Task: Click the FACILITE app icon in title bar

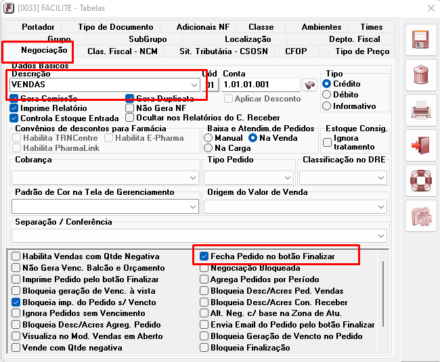Action: tap(9, 8)
